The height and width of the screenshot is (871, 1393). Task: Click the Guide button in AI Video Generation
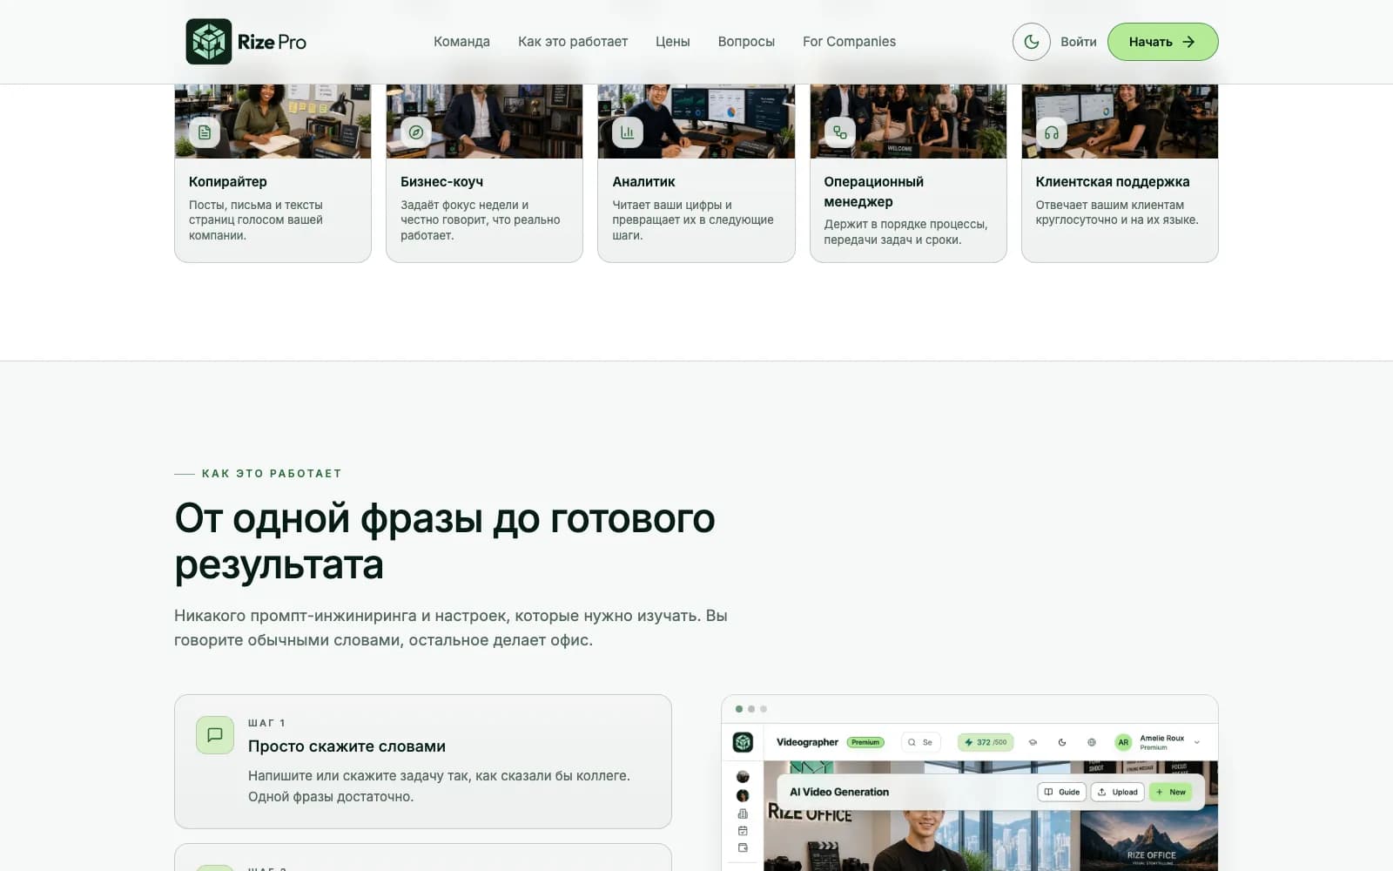1062,792
